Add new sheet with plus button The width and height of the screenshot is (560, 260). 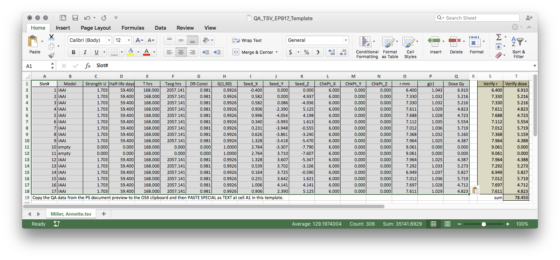(104, 214)
